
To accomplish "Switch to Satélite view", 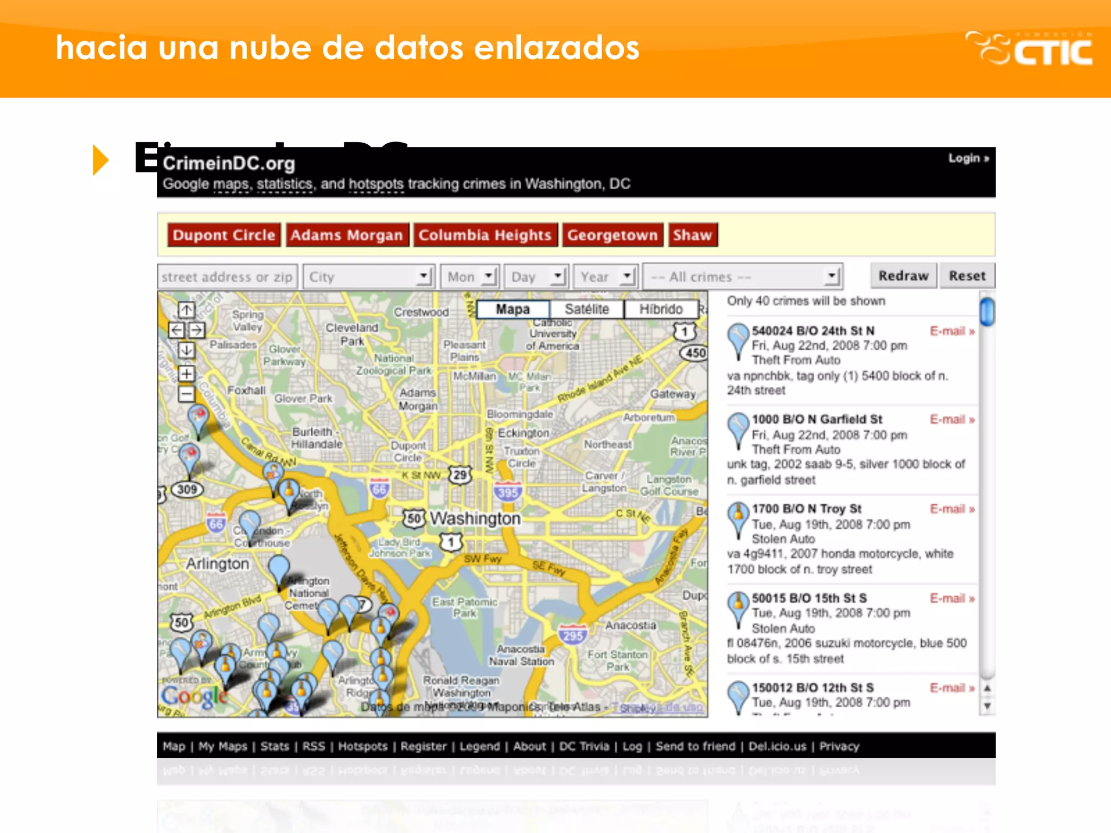I will pyautogui.click(x=587, y=309).
